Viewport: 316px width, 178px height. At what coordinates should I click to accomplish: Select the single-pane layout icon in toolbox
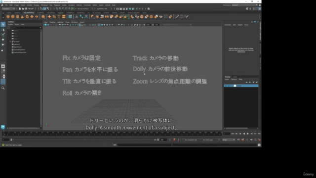tap(3, 66)
